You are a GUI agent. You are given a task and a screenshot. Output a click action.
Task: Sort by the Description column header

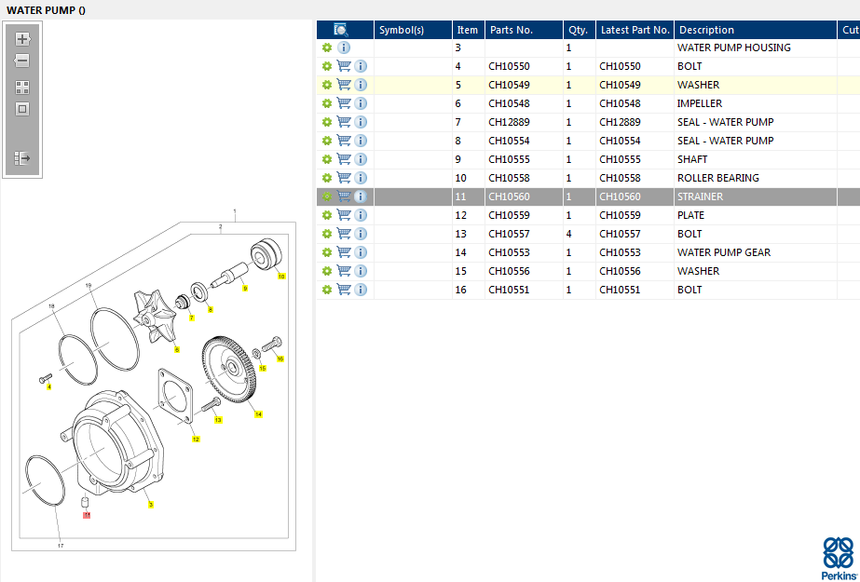pyautogui.click(x=706, y=30)
